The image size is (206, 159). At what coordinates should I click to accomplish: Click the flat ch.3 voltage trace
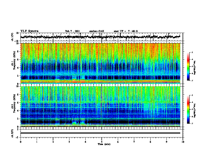point(100,133)
